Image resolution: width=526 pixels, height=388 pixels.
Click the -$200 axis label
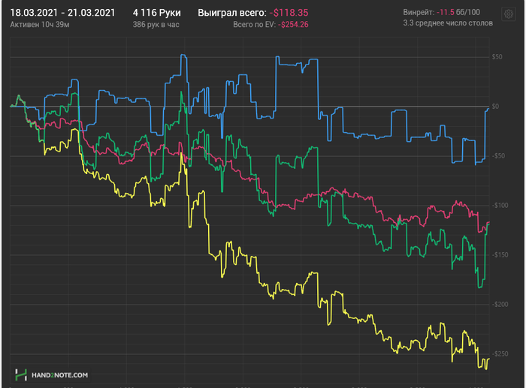pos(500,304)
